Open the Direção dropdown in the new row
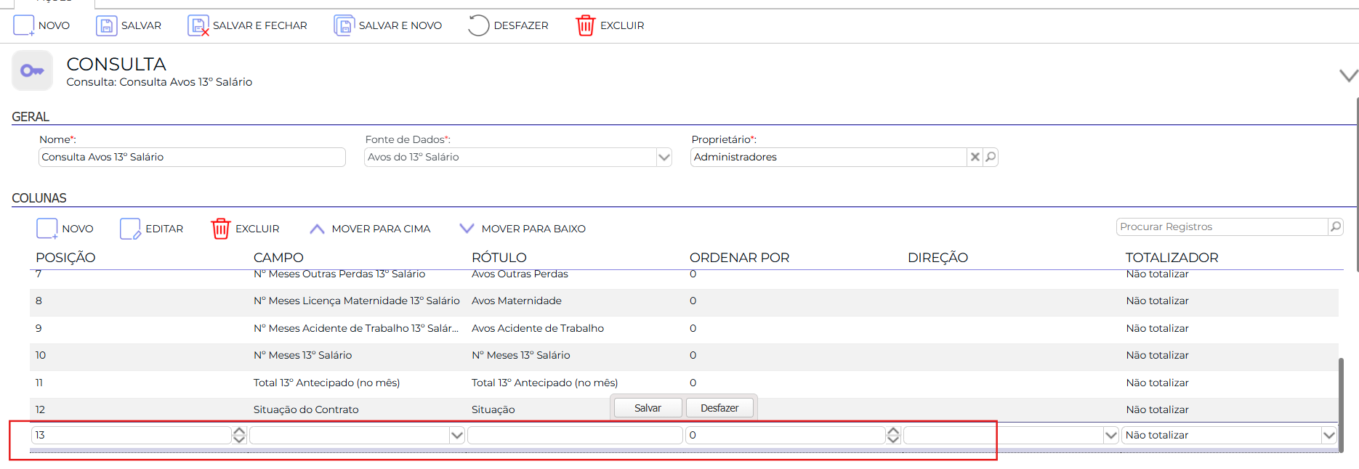1359x469 pixels. click(x=1110, y=436)
